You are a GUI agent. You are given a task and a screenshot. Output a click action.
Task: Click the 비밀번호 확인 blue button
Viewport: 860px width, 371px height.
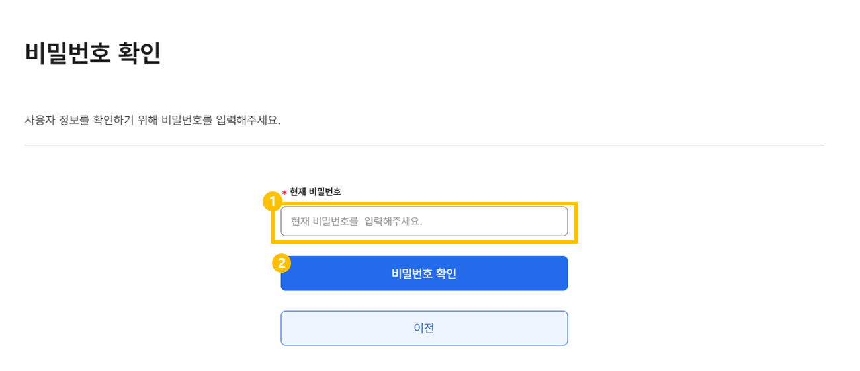424,273
